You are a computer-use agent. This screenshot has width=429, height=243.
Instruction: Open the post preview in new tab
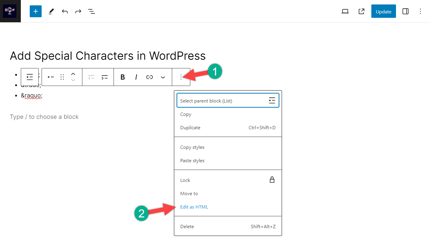coord(361,11)
